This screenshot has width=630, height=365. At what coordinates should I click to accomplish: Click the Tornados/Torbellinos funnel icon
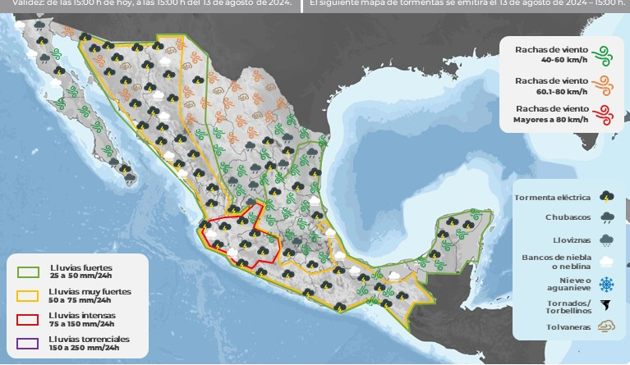(x=605, y=306)
